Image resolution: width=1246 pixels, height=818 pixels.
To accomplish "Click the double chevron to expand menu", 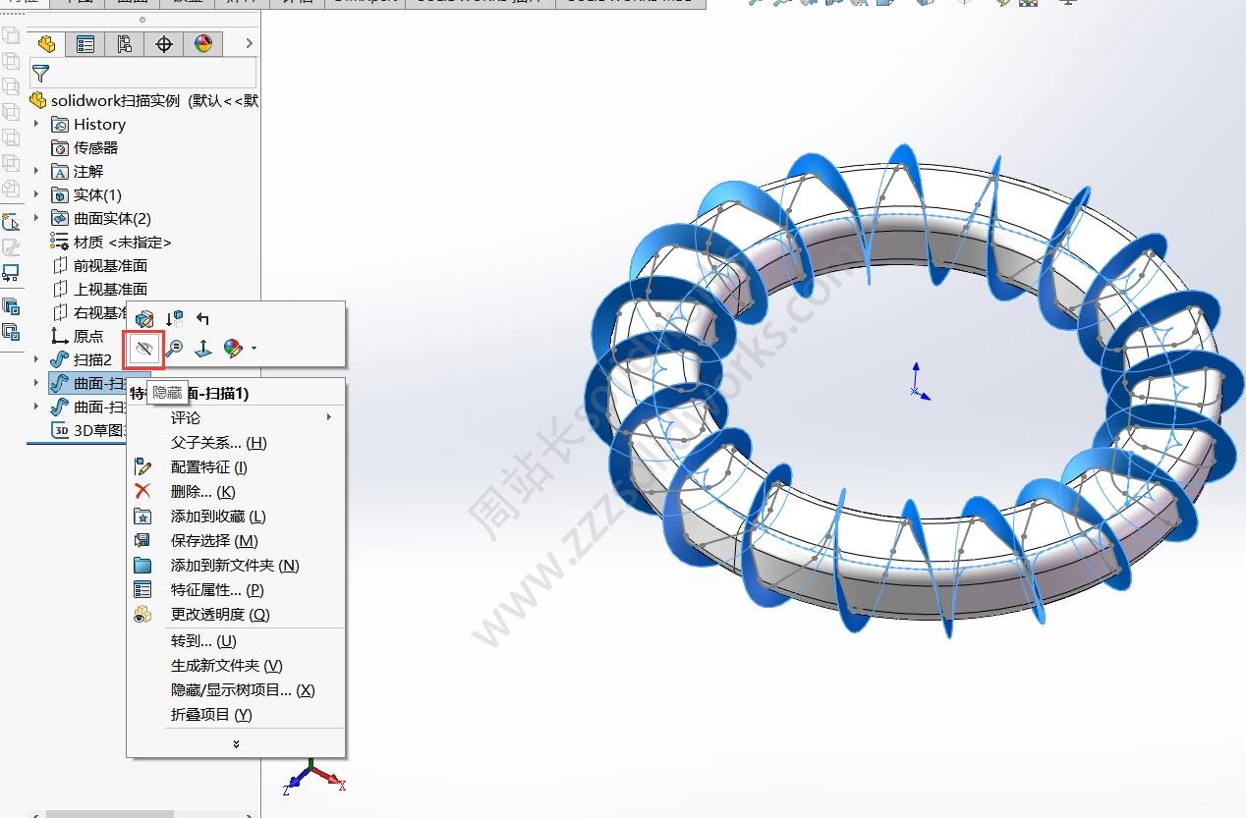I will pos(236,744).
